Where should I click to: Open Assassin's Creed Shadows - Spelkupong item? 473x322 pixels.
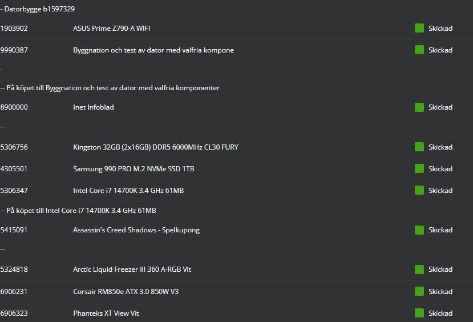point(136,230)
